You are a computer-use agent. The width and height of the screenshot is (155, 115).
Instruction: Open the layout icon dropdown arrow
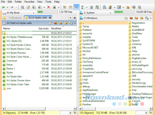(x=87, y=7)
